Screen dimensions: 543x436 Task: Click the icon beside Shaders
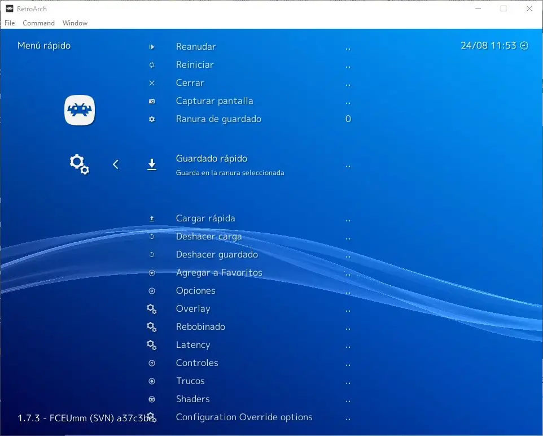152,399
